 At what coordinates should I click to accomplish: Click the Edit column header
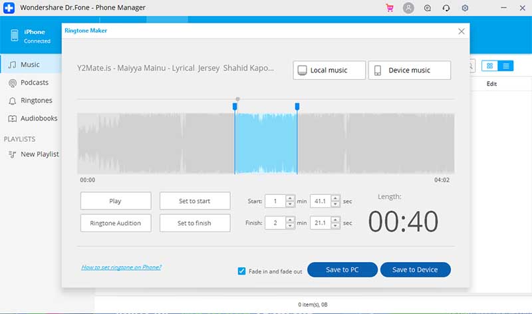491,84
